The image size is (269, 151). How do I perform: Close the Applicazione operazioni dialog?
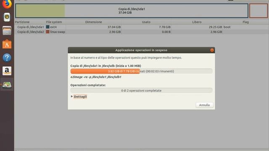[212, 50]
